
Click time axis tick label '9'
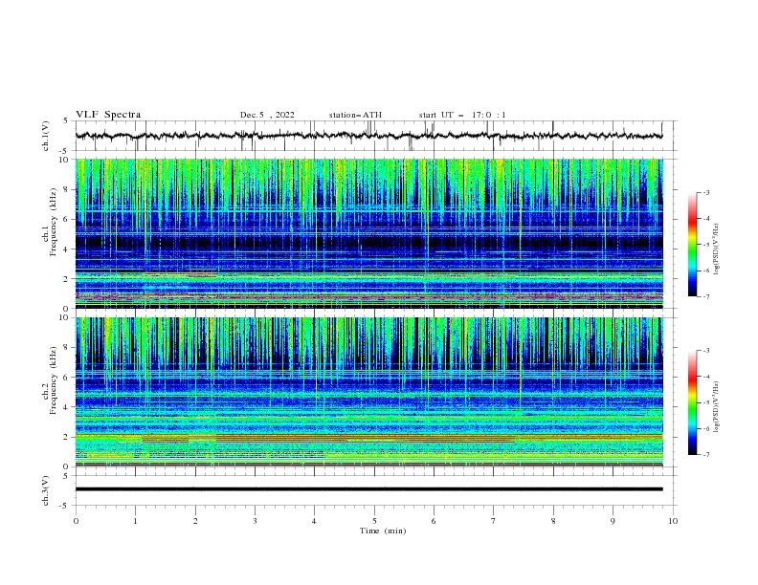[x=613, y=521]
